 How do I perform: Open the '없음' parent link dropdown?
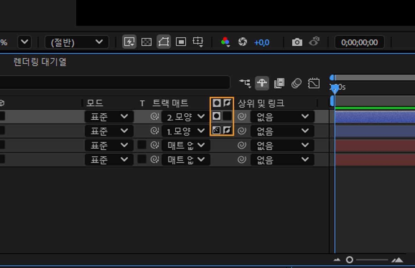tap(282, 117)
